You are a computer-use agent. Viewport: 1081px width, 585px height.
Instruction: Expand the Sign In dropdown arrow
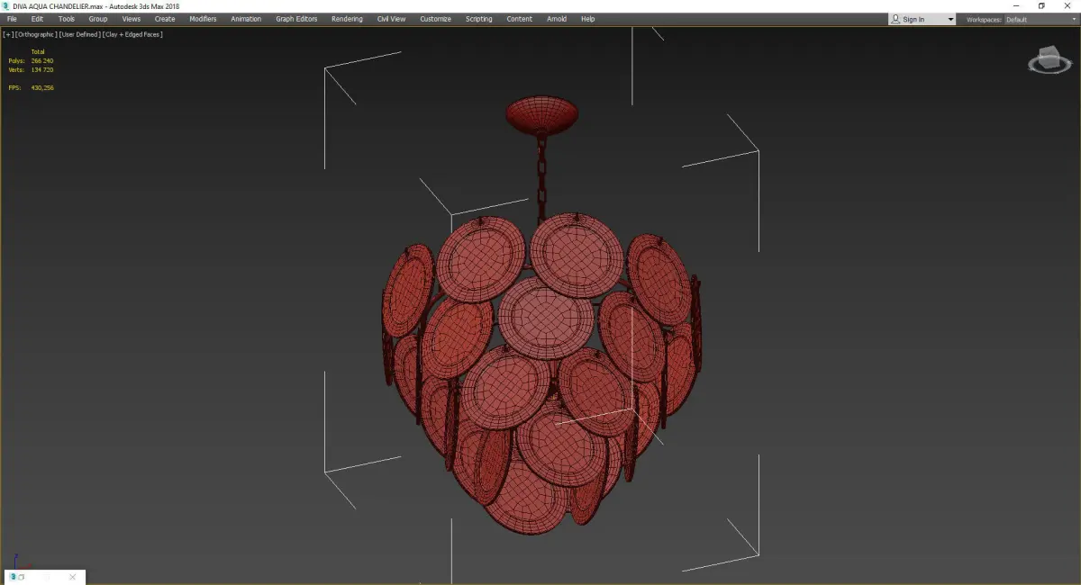coord(949,20)
